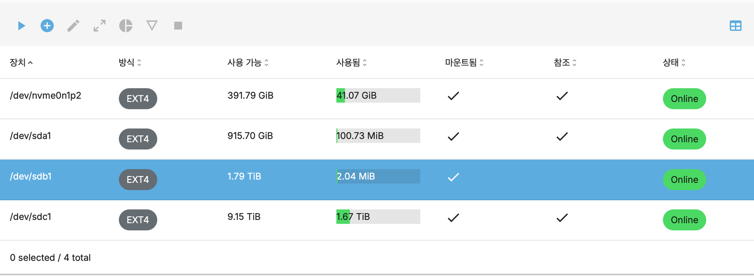This screenshot has height=276, width=754.
Task: Click mounted checkmark for /dev/nvme0n1p2
Action: coord(454,96)
